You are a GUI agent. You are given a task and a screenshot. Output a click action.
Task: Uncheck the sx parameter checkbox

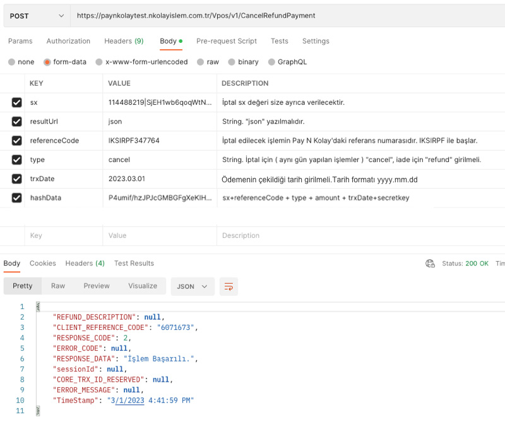(17, 102)
